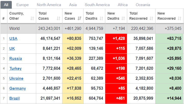Click Brazil new recovered +14,944
The image size is (184, 104).
pos(174,98)
